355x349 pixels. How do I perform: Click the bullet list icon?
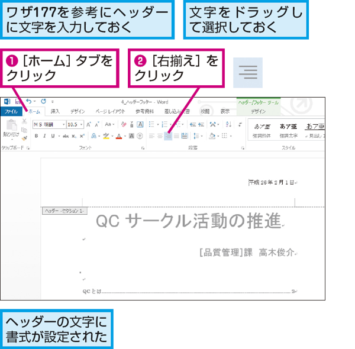(x=151, y=124)
